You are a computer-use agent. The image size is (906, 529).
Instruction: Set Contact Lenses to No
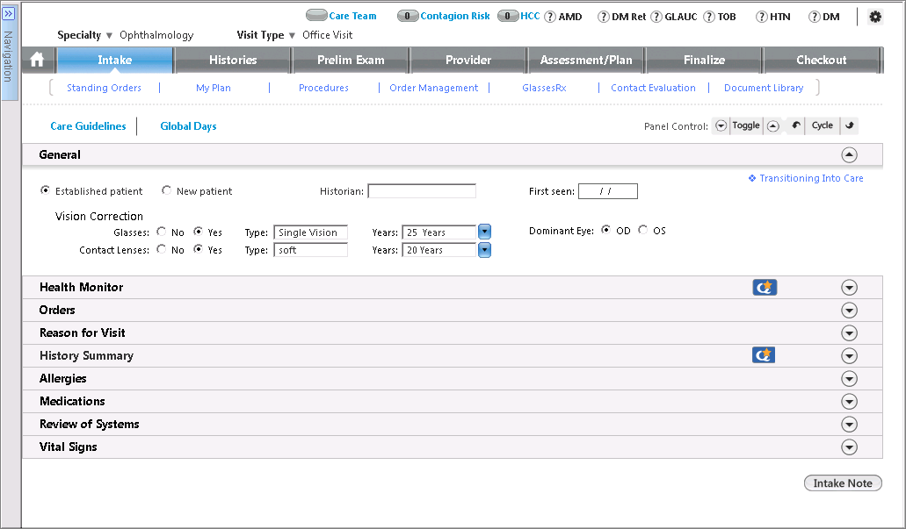click(161, 249)
